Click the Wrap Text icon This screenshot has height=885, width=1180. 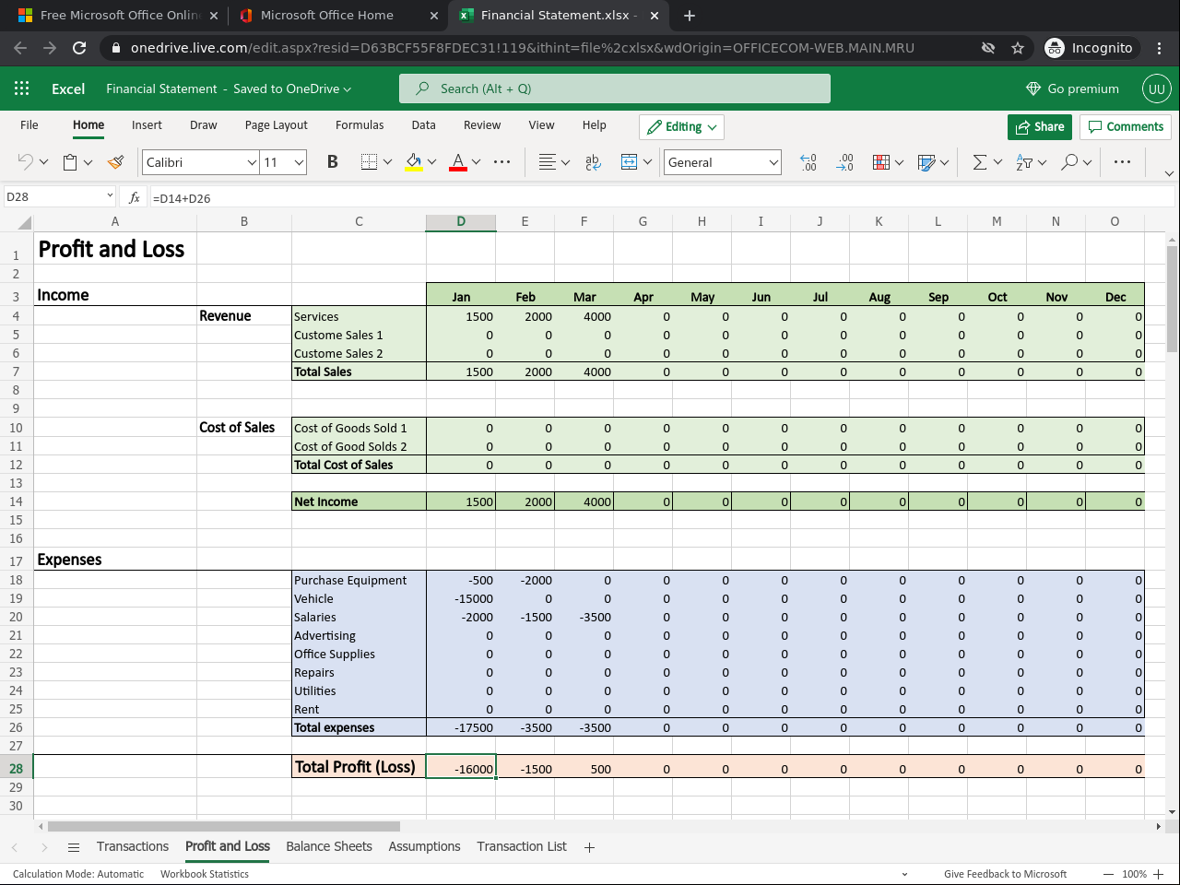593,162
